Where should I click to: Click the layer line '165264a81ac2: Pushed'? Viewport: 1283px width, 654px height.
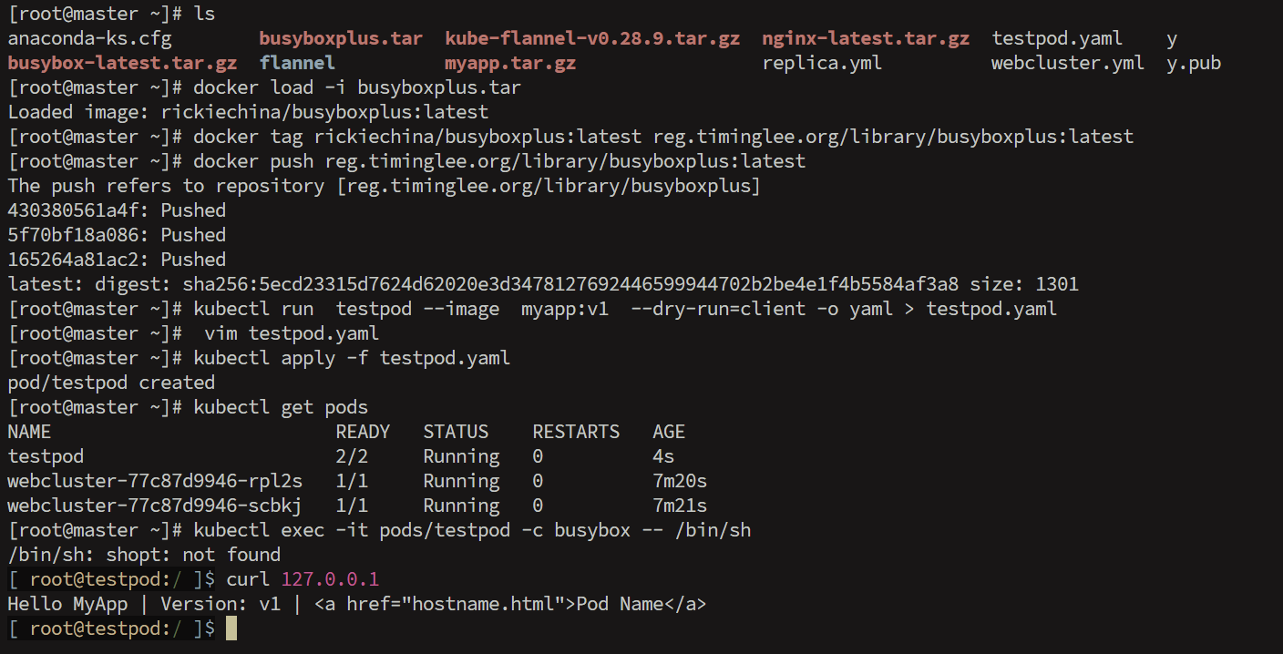(117, 260)
